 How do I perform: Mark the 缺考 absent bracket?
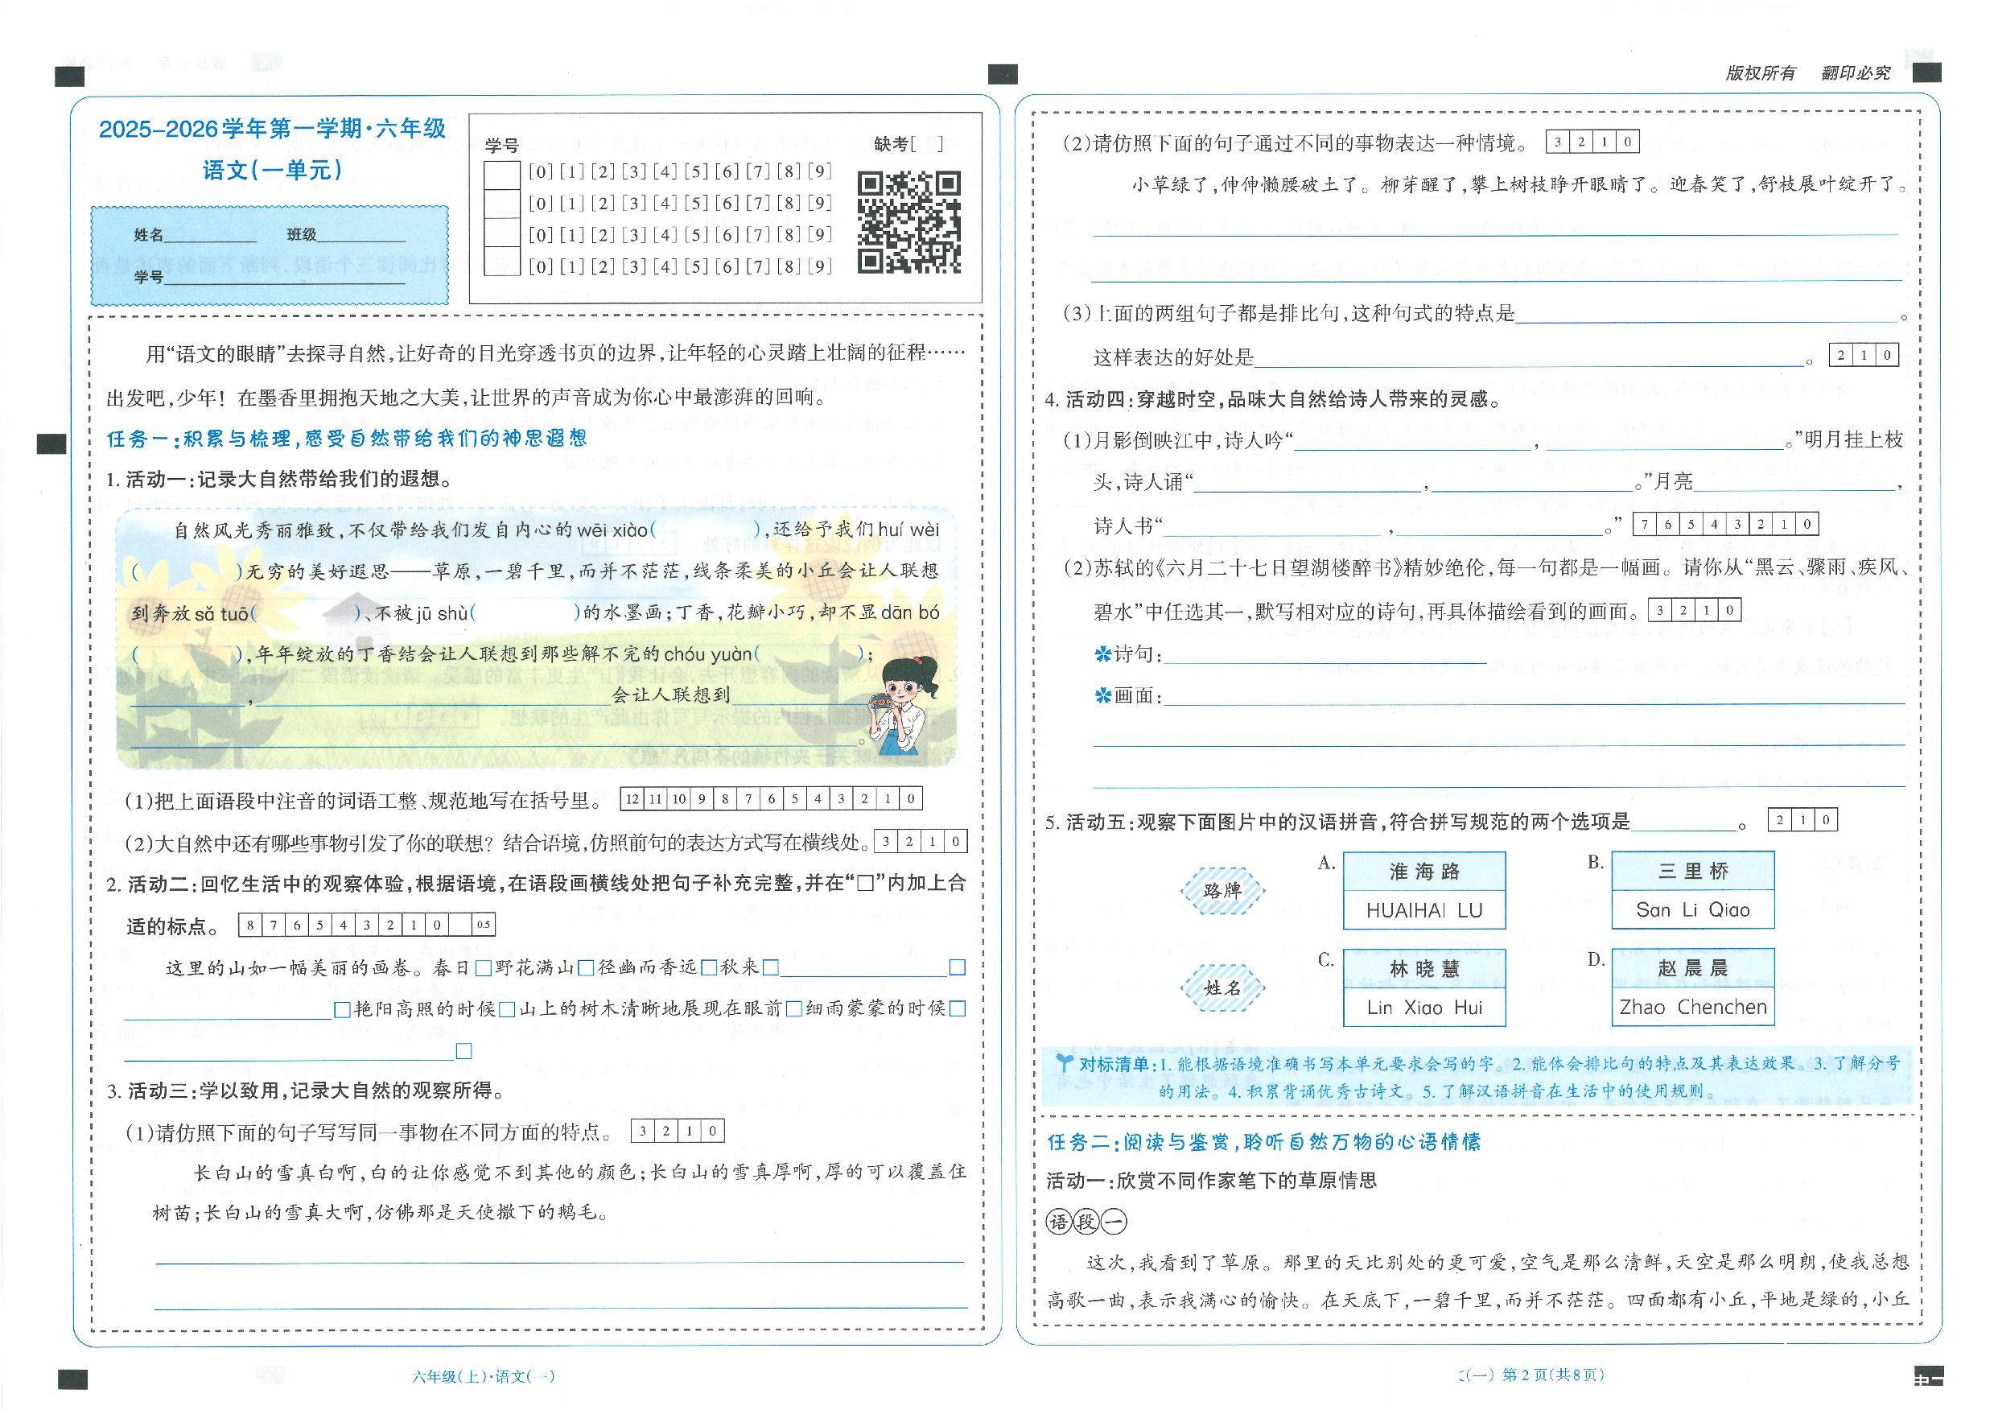point(927,144)
